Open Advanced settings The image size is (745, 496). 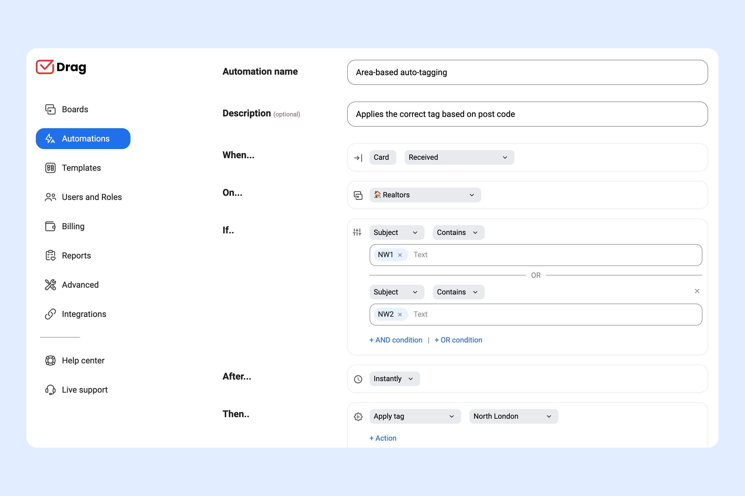(x=80, y=285)
